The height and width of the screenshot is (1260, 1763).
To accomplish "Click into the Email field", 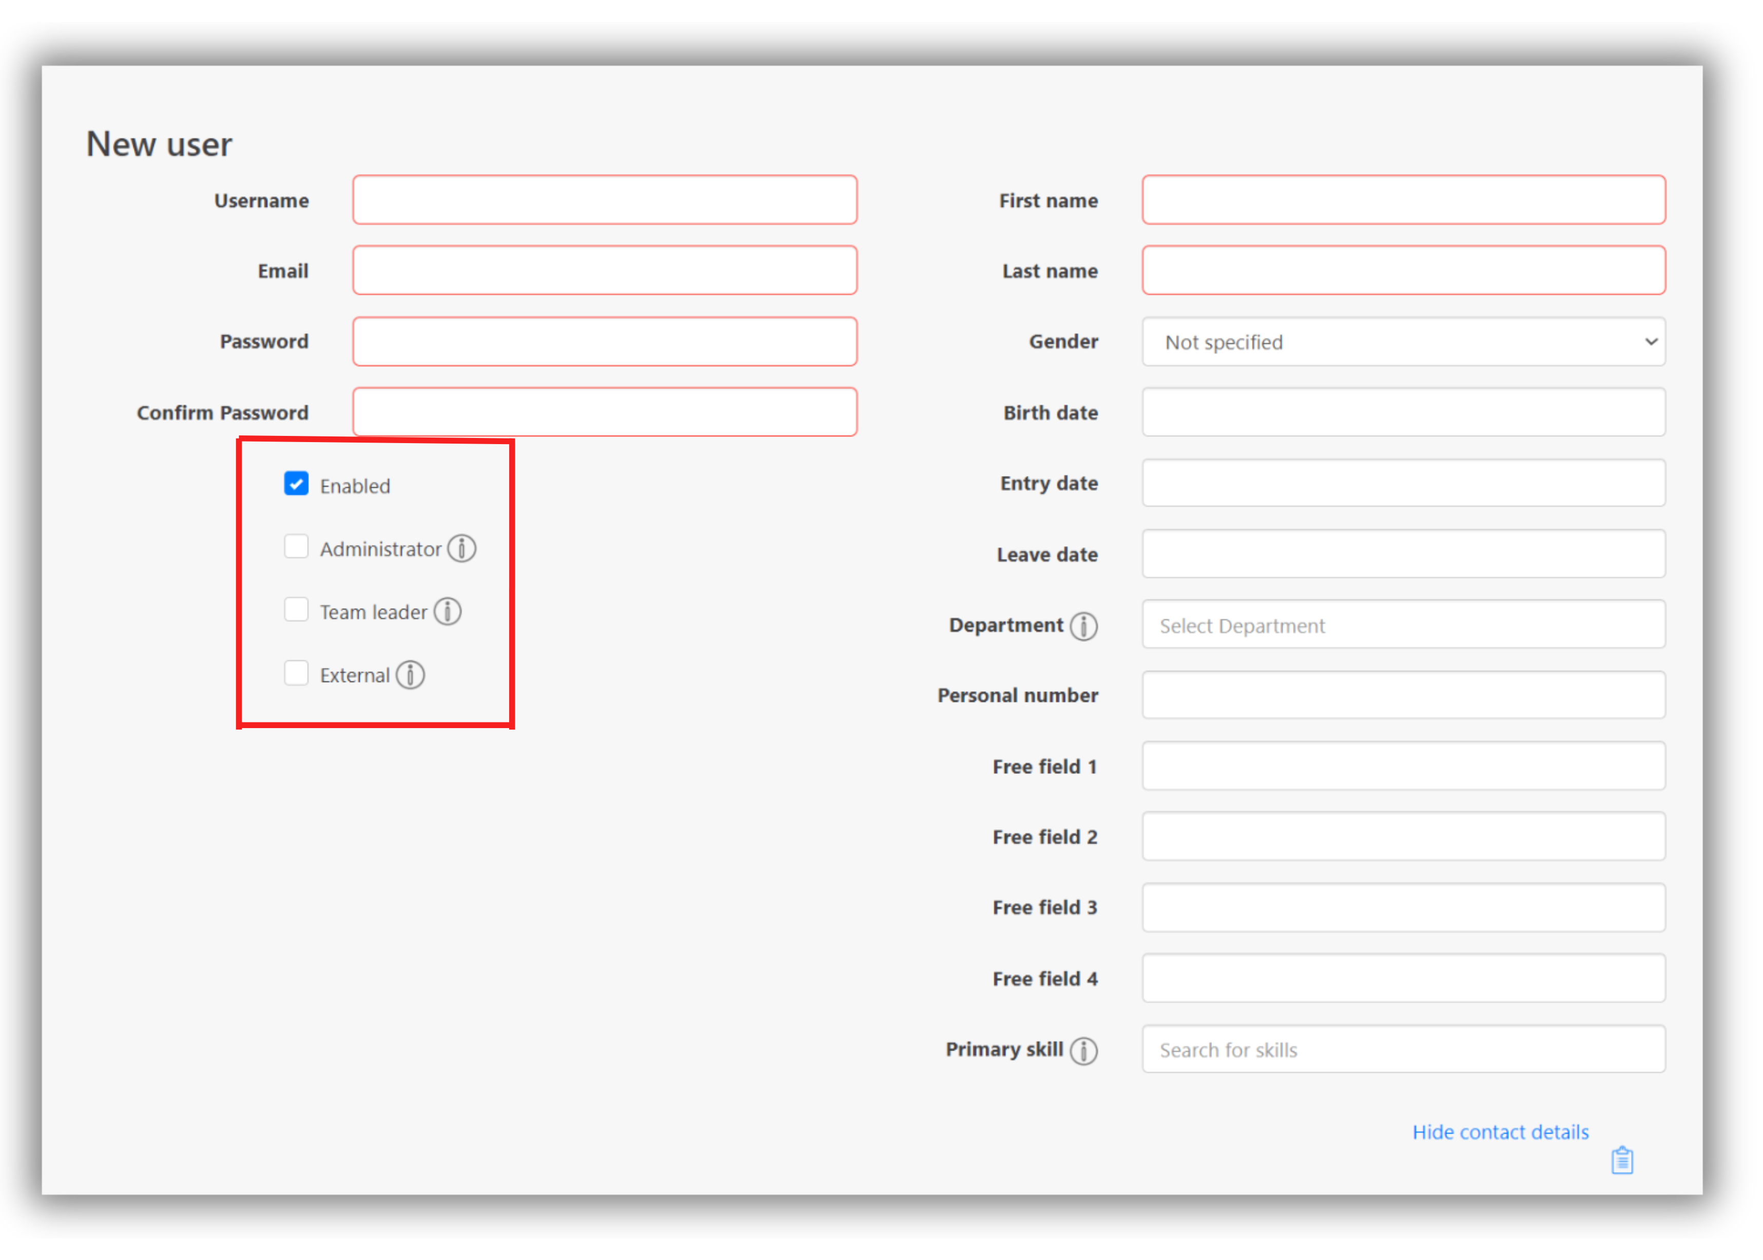I will click(x=605, y=271).
